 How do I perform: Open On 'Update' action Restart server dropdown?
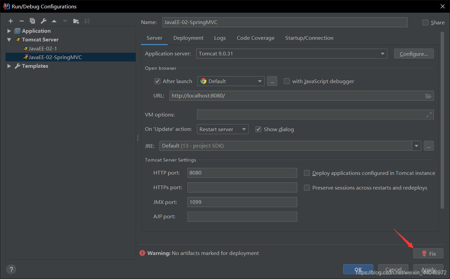[223, 129]
